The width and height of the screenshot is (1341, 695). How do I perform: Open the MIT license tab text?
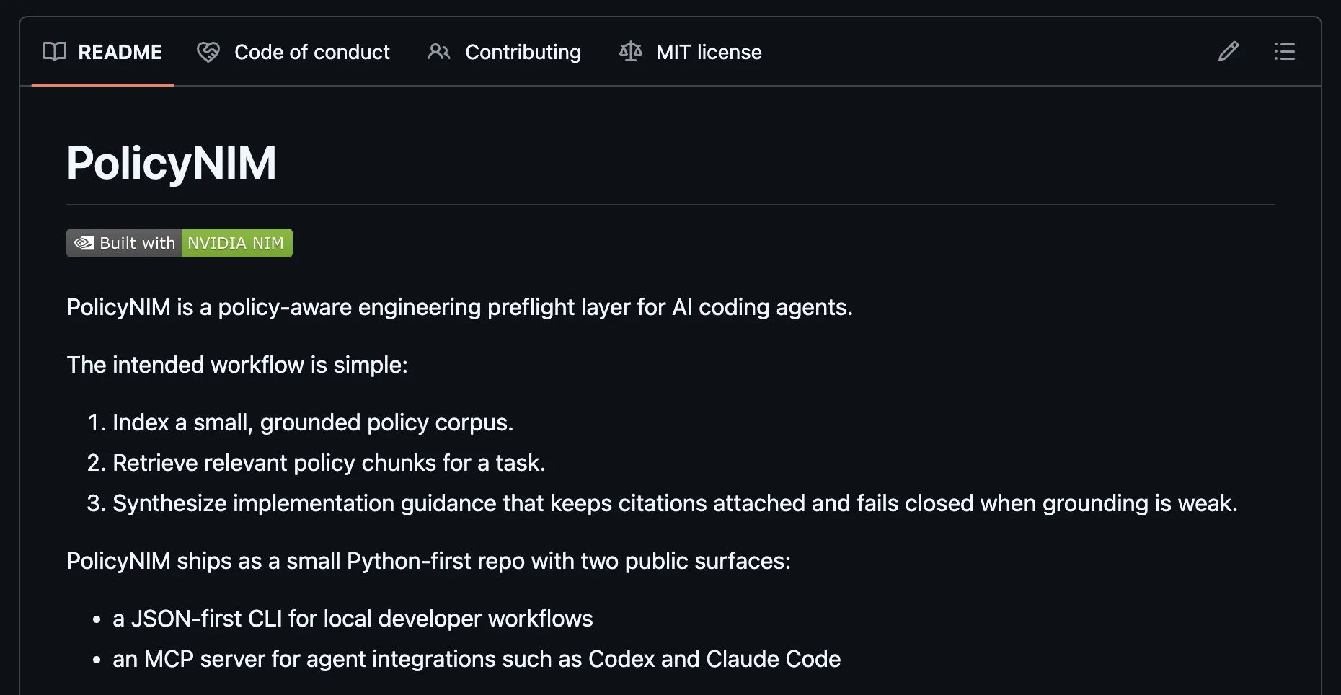tap(709, 52)
